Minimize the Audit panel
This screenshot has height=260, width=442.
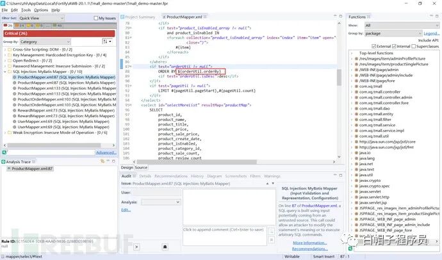point(335,175)
